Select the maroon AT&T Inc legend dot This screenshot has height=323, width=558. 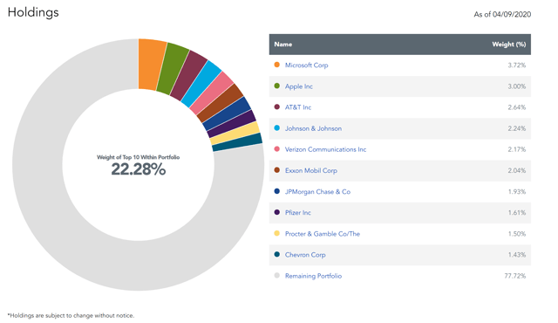click(277, 107)
